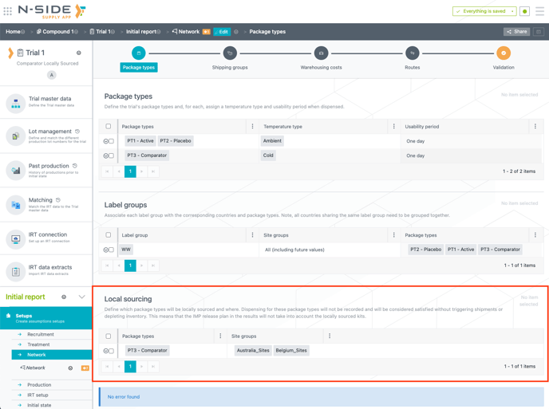Screen dimensions: 549x409
Task: Click the IRT connection monitor icon
Action: click(15, 238)
